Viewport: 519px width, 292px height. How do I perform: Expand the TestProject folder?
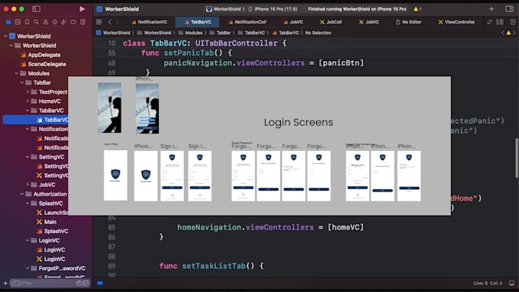coord(27,91)
